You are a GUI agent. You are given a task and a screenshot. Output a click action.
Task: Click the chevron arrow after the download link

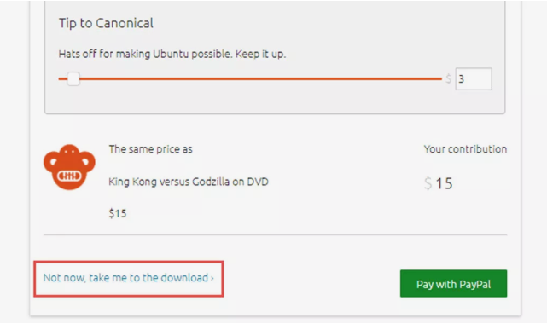(212, 278)
